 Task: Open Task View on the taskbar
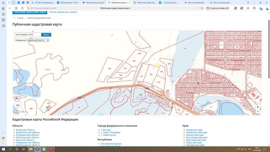23,149
